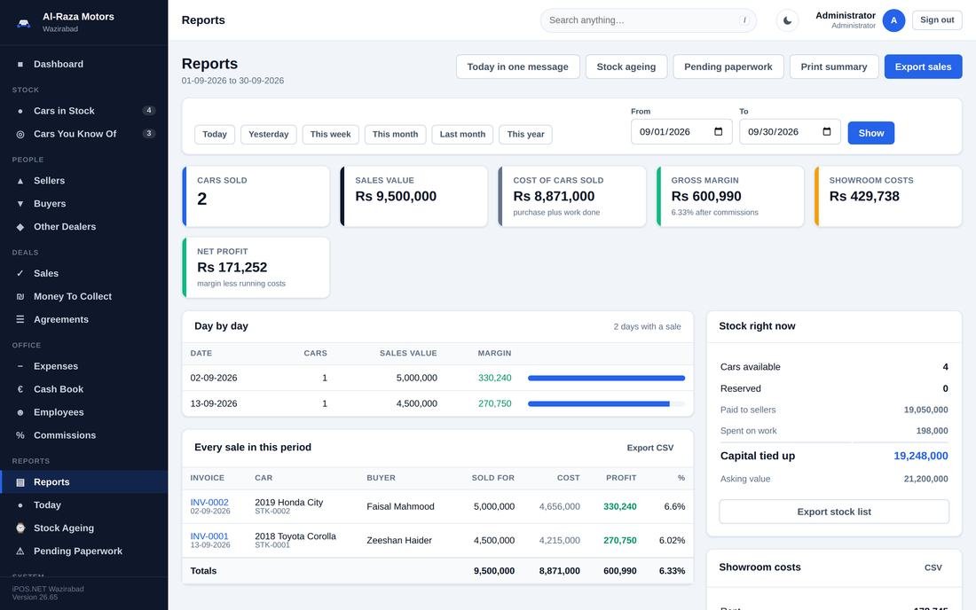976x610 pixels.
Task: Toggle dark mode with the moon icon
Action: tap(787, 20)
